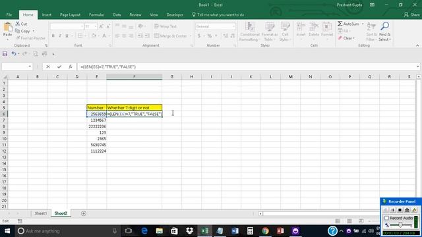
Task: Switch to the Data tab
Action: point(117,14)
